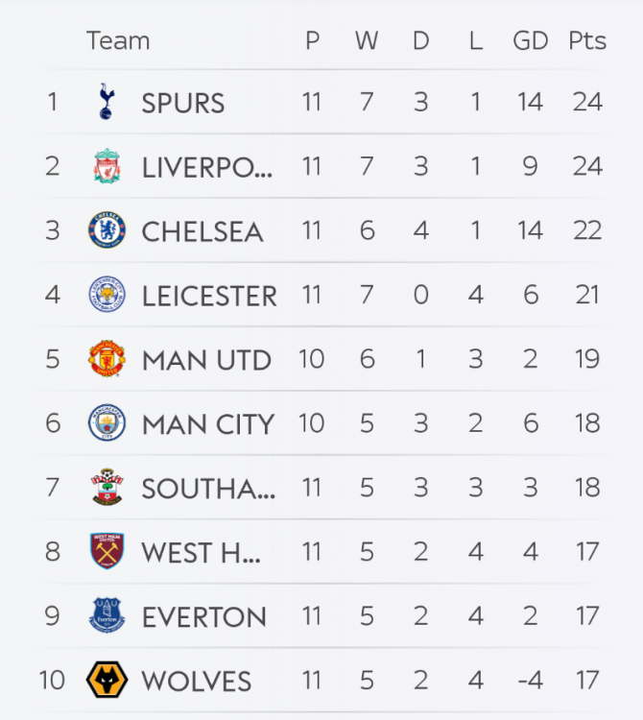Click the Leicester club crest

point(107,295)
